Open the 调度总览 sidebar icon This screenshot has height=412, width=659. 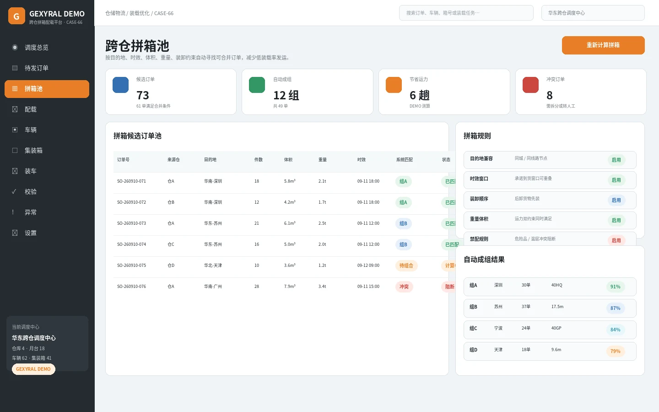(x=15, y=48)
